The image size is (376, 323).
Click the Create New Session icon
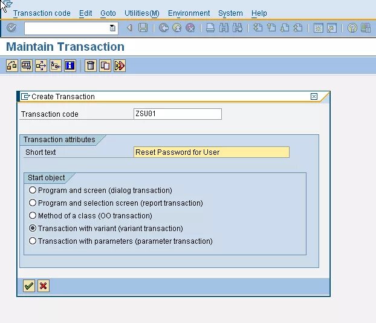[x=318, y=28]
